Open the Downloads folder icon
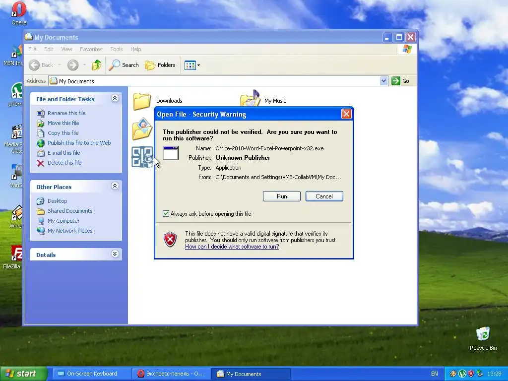 142,101
